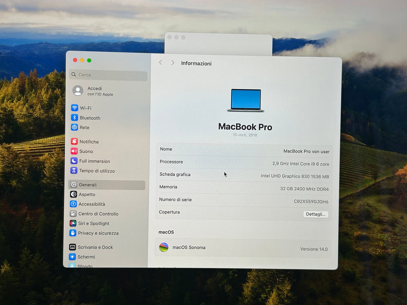Screen dimensions: 407x305
Task: Select Bluetooth text in the sidebar
Action: [x=90, y=118]
